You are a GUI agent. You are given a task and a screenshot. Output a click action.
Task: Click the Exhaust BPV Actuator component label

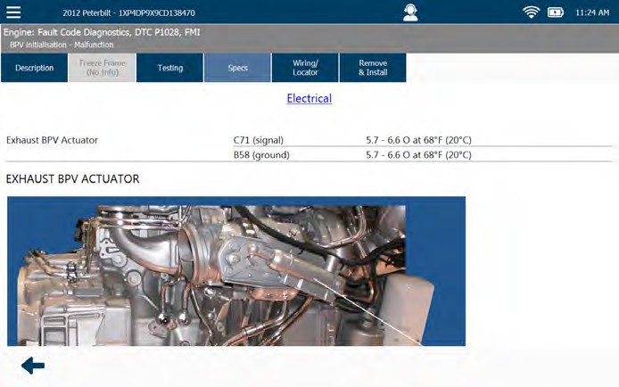coord(52,140)
